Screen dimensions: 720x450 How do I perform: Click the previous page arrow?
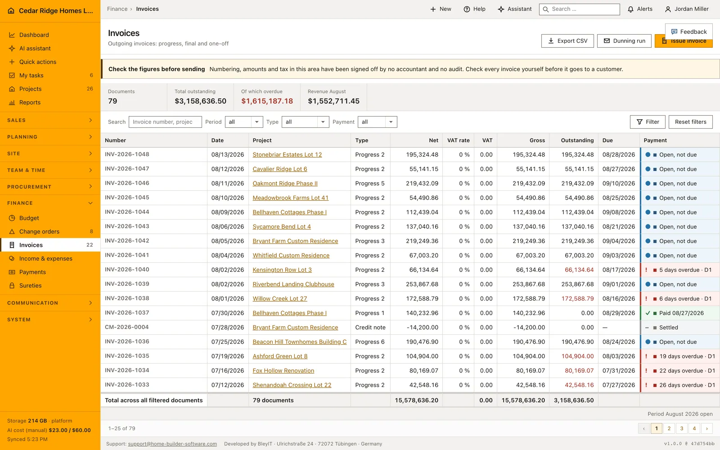(x=644, y=428)
